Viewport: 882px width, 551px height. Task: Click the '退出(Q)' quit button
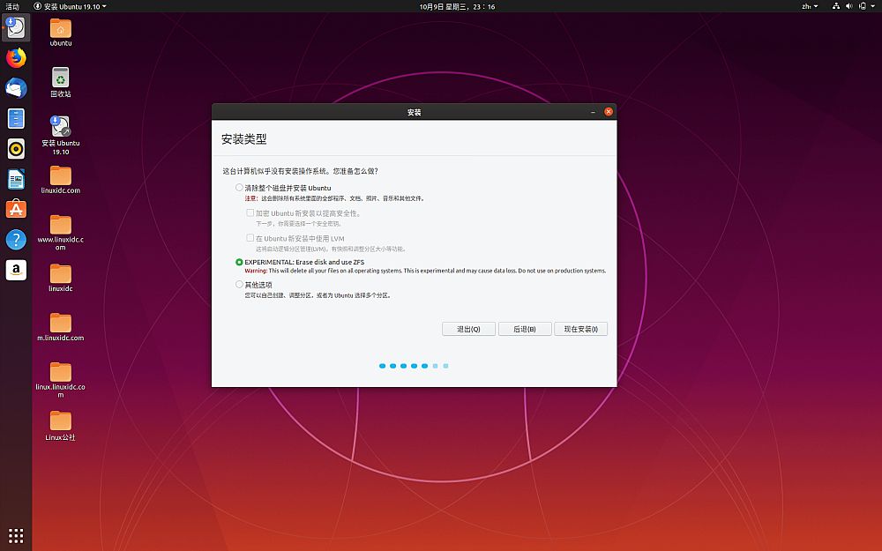pyautogui.click(x=468, y=329)
